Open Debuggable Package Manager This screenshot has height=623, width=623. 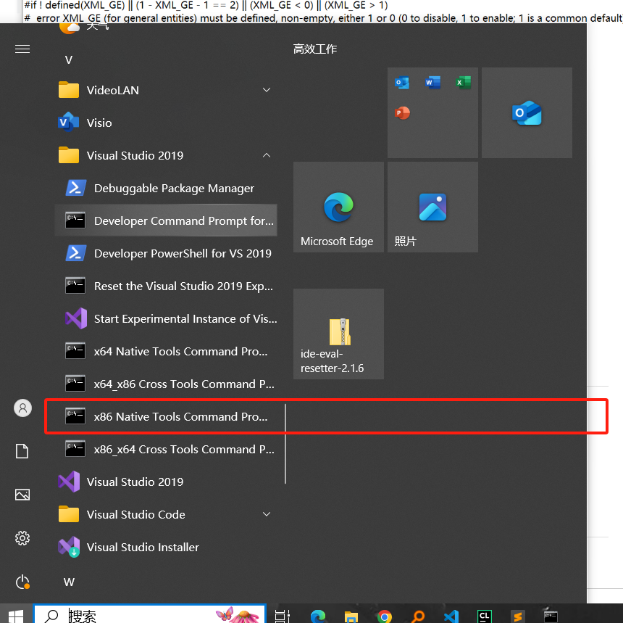click(166, 188)
